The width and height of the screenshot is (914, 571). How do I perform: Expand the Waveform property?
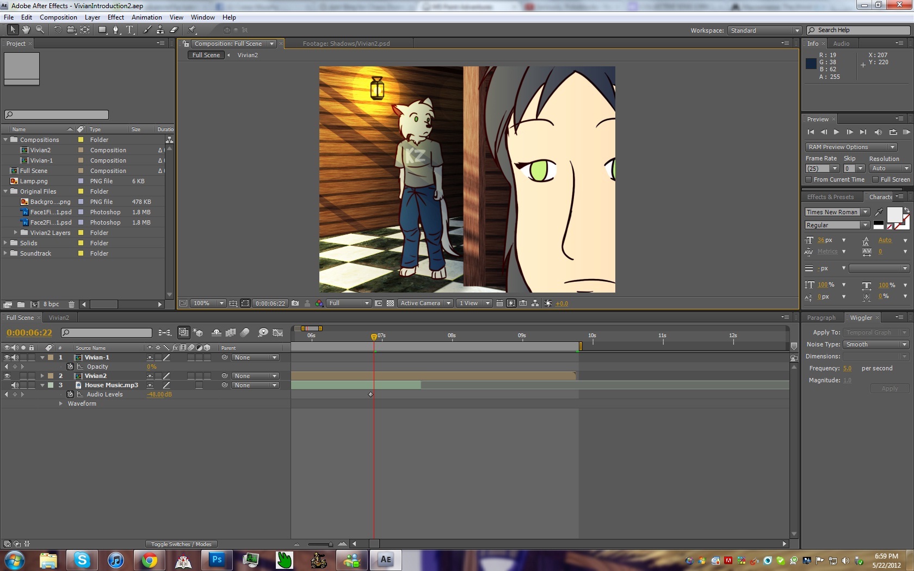(60, 404)
